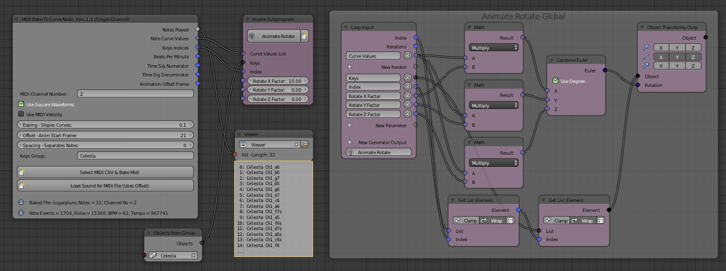
Task: Click the plus icon for New Generator Output
Action: (350, 143)
